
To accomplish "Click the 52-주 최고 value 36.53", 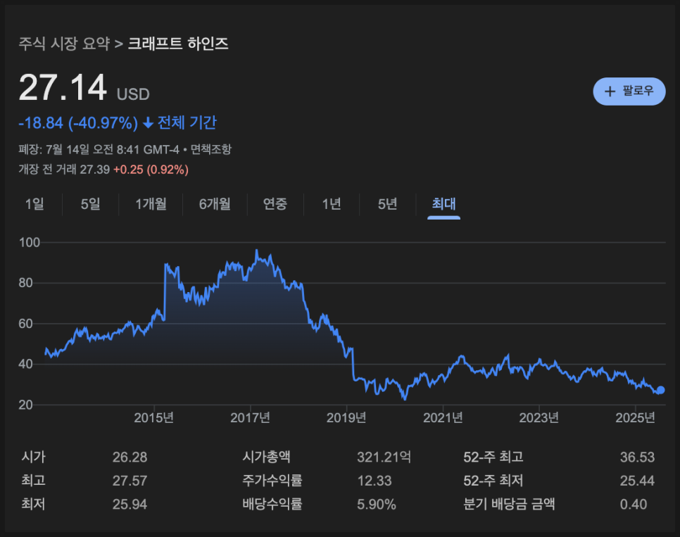I will tap(637, 457).
